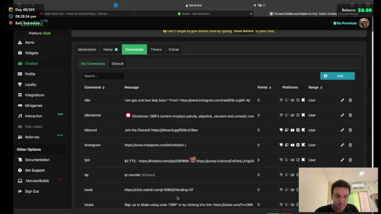This screenshot has height=214, width=381.
Task: Sort the table by Range column
Action: pyautogui.click(x=315, y=87)
